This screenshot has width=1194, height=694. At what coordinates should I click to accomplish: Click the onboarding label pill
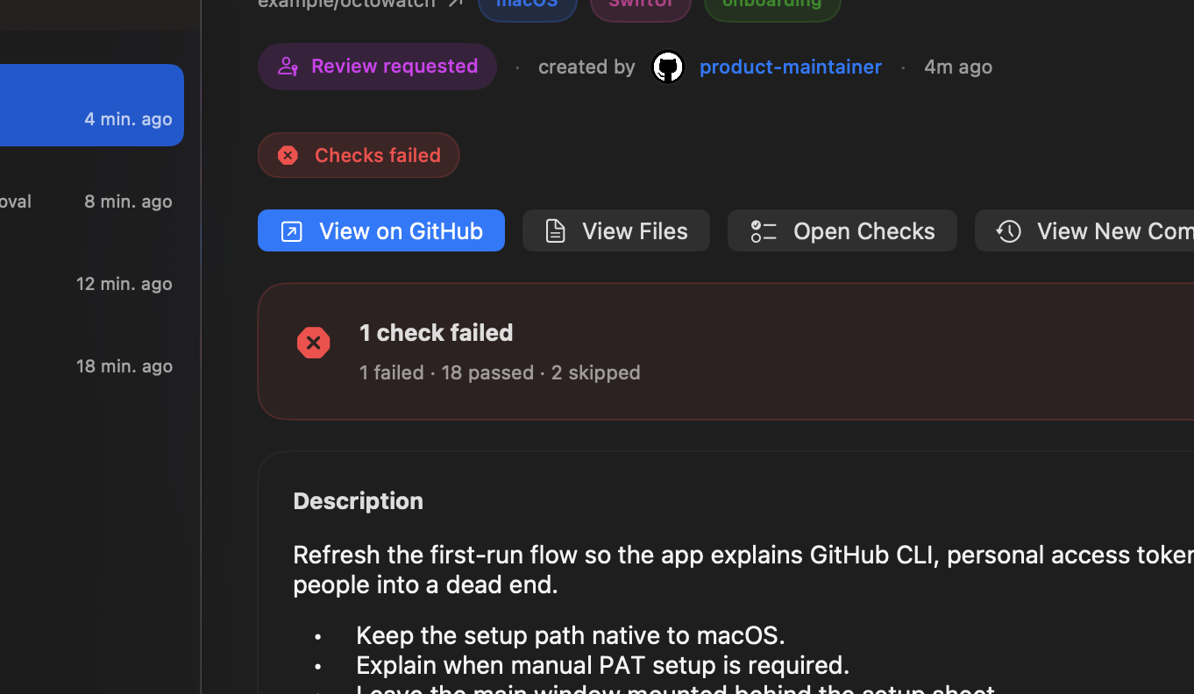771,4
